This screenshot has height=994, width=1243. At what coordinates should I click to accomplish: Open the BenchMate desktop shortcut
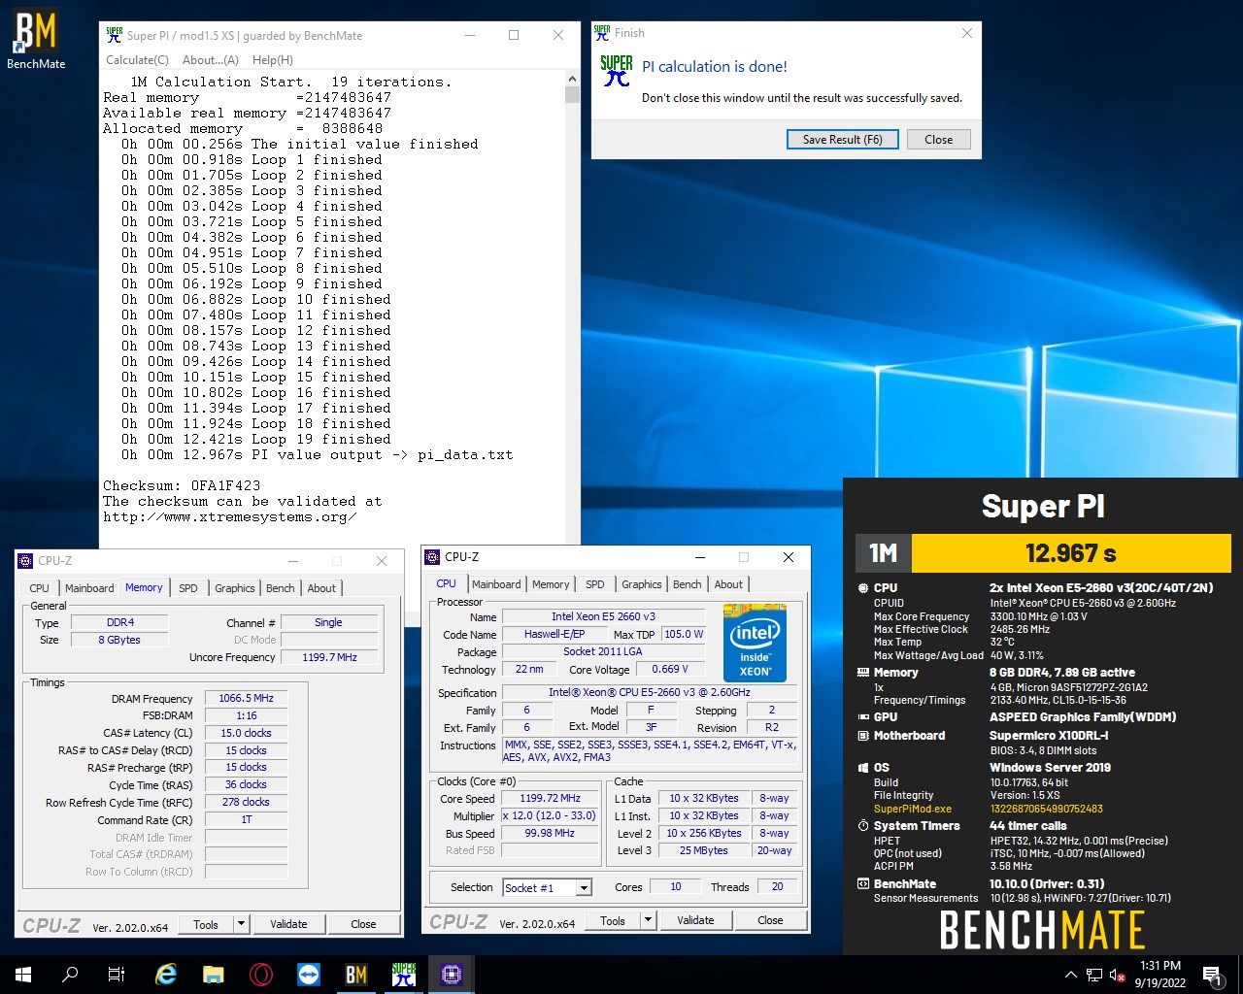click(36, 39)
